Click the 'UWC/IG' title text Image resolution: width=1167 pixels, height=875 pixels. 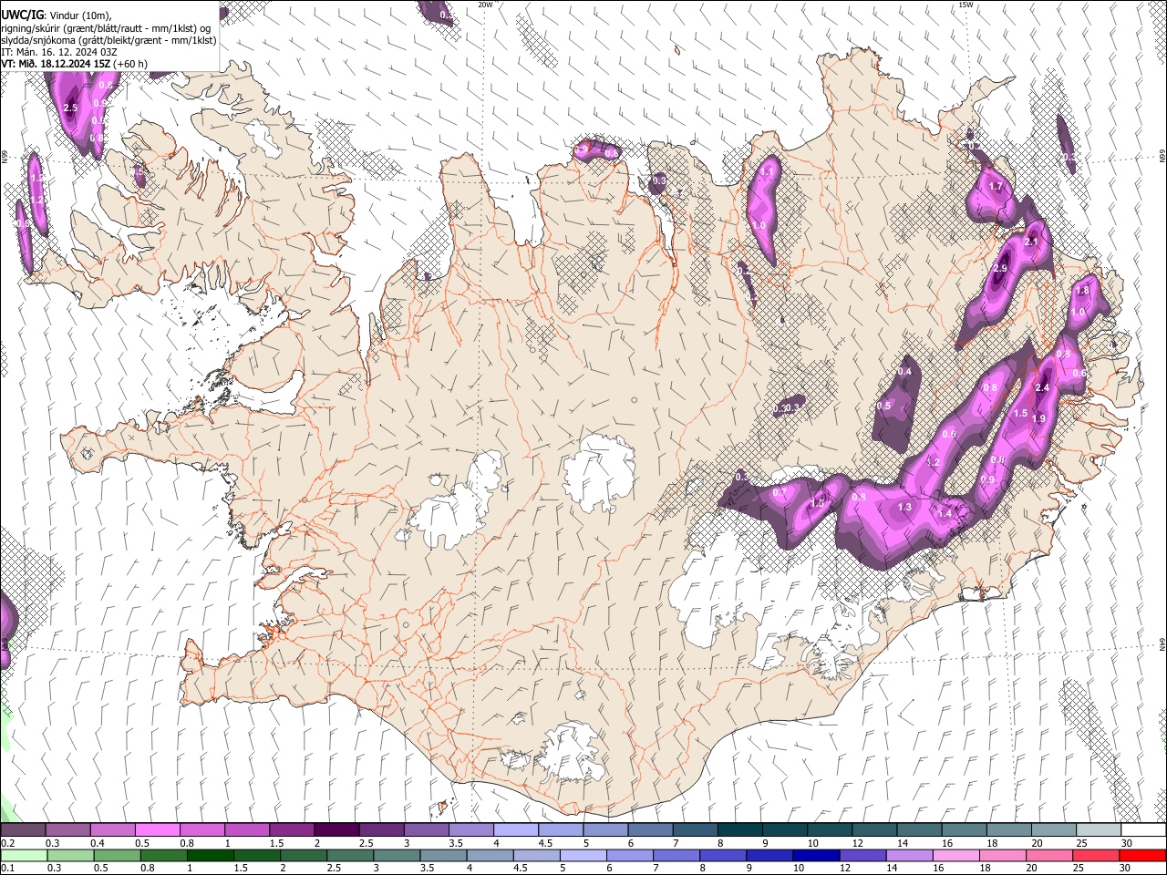pyautogui.click(x=22, y=15)
